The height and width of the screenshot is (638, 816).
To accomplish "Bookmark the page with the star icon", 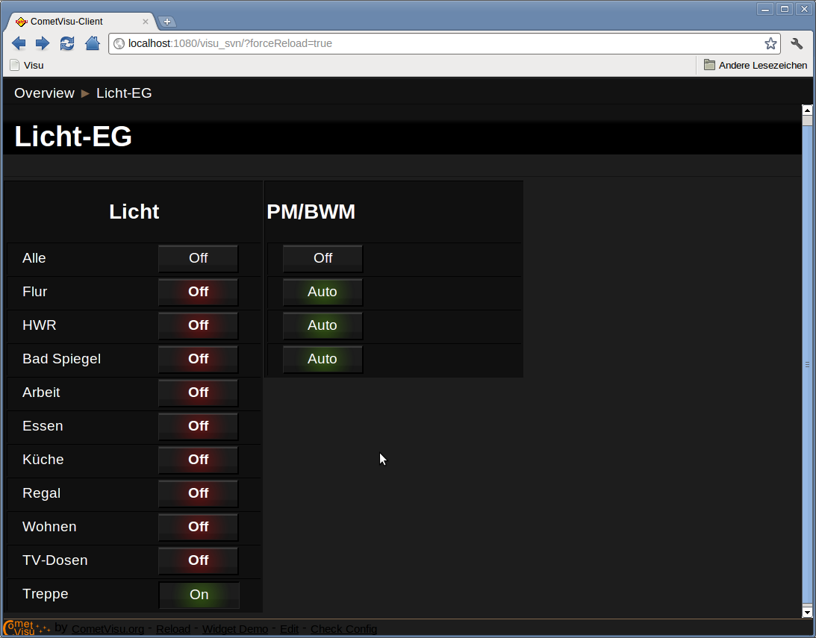I will click(x=770, y=44).
